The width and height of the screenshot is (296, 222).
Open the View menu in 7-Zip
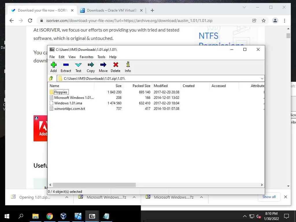pyautogui.click(x=72, y=57)
